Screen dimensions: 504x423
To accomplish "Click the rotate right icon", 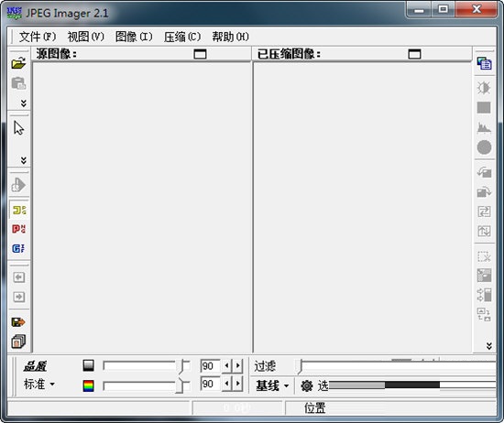I will point(484,191).
